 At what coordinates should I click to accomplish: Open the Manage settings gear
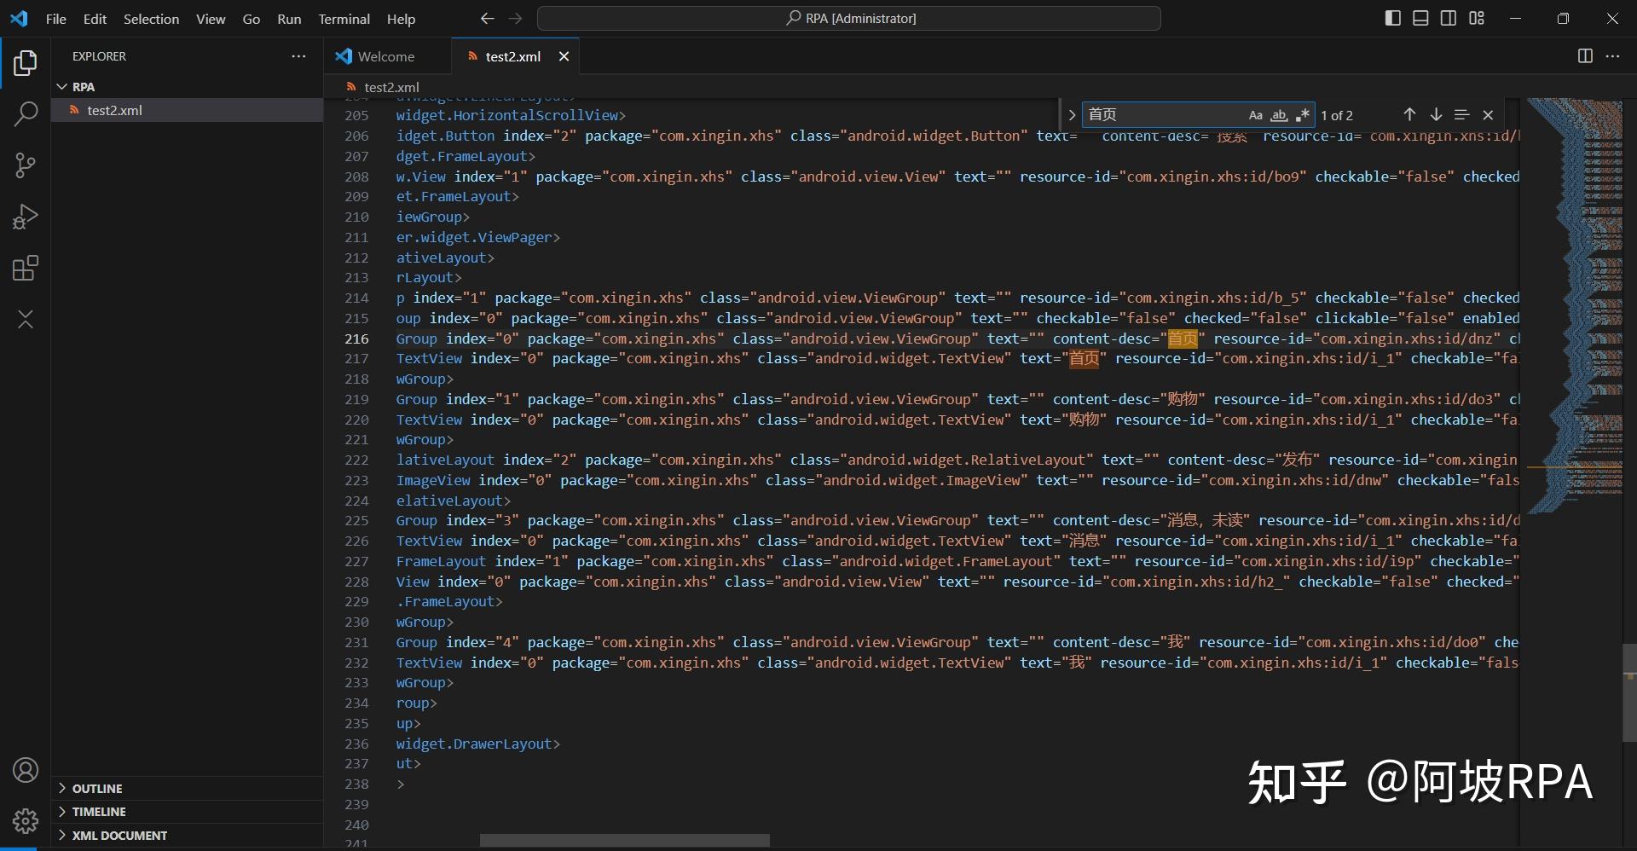[26, 820]
